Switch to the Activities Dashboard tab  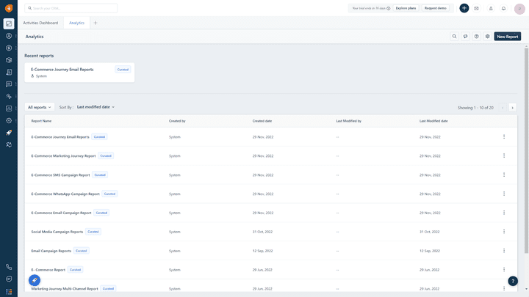40,23
